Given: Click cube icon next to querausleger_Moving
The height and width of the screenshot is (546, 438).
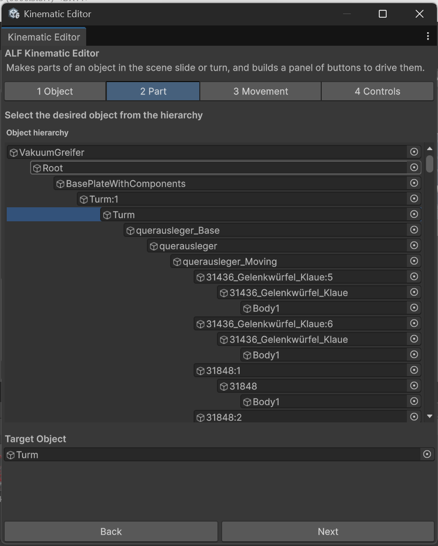Looking at the screenshot, I should (177, 262).
